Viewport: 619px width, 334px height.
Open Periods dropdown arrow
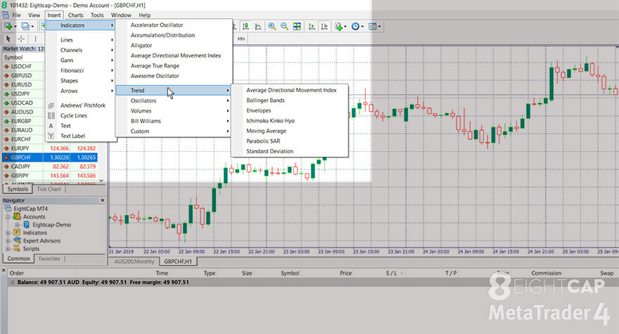362,27
